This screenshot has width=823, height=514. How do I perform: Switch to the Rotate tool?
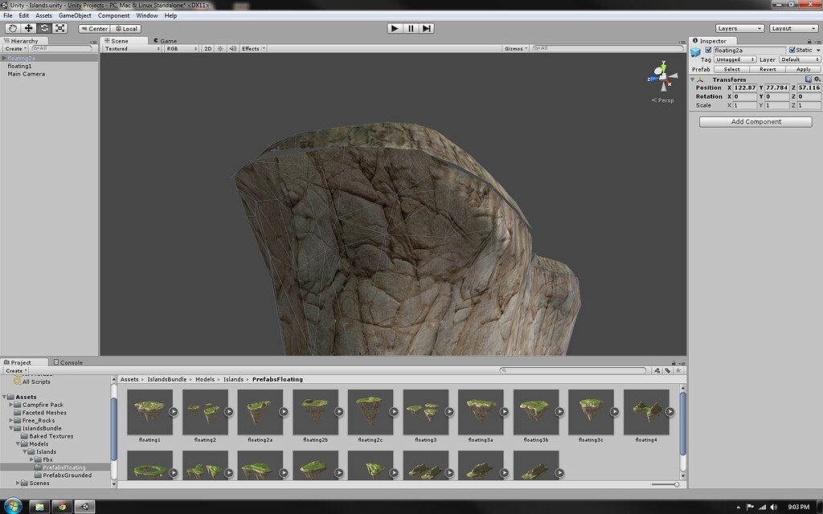click(x=44, y=27)
